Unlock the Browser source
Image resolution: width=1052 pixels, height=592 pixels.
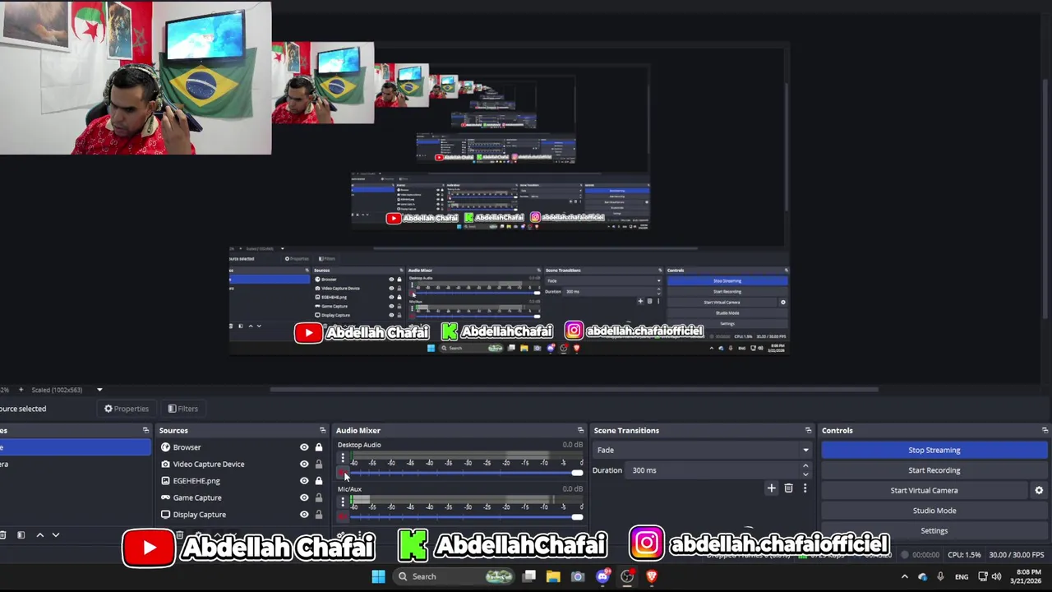coord(319,447)
